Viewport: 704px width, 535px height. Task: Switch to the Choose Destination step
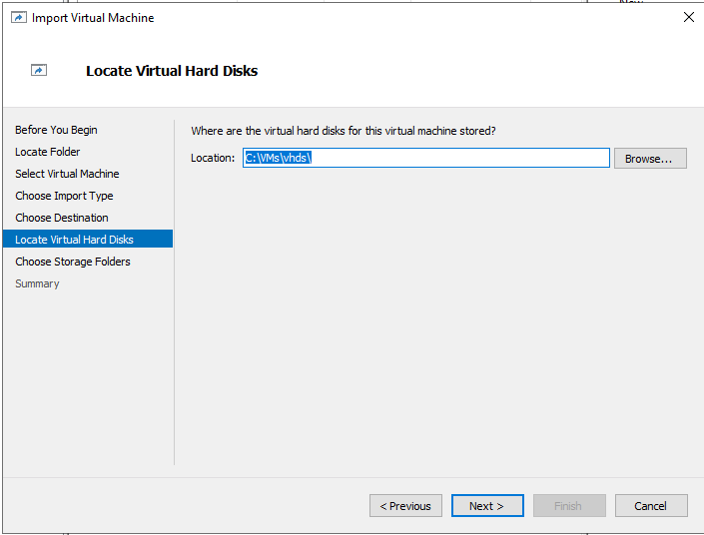62,218
